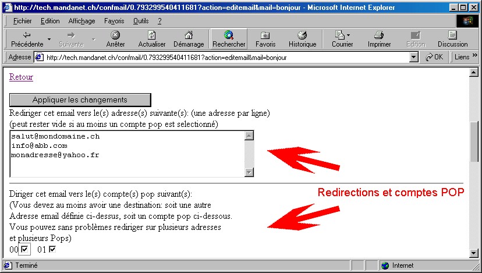
Task: Refresh page using Actualiser icon
Action: [151, 36]
